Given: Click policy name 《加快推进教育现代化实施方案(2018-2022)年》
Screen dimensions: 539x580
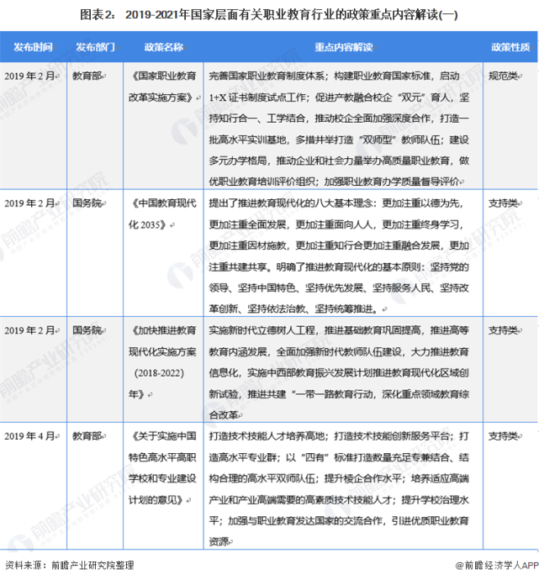Looking at the screenshot, I should (x=162, y=362).
